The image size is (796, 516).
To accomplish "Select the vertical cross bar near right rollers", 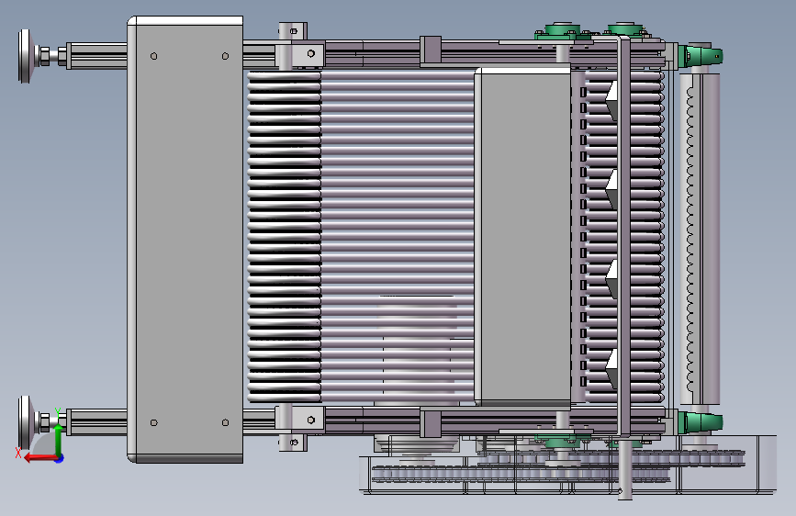I will 624,239.
